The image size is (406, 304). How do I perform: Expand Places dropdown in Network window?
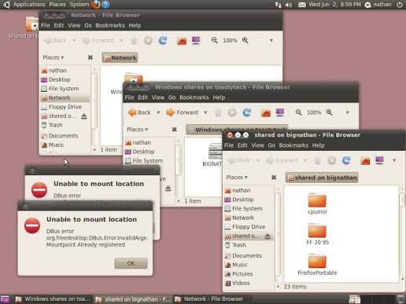coord(54,57)
